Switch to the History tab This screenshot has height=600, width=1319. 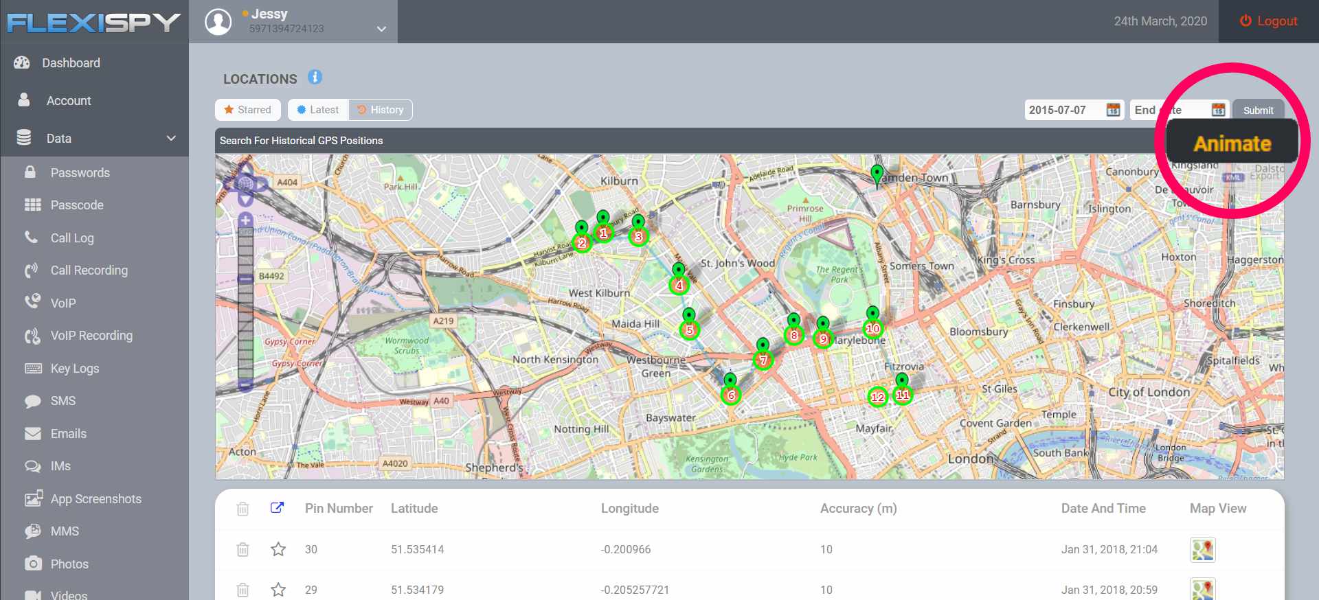[381, 110]
